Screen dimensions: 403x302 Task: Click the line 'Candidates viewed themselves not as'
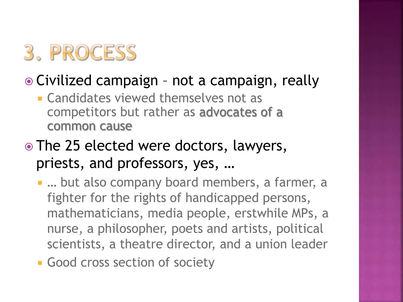click(x=155, y=98)
